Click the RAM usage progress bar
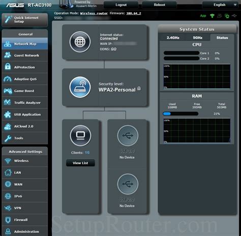The width and height of the screenshot is (241, 236). (x=180, y=114)
